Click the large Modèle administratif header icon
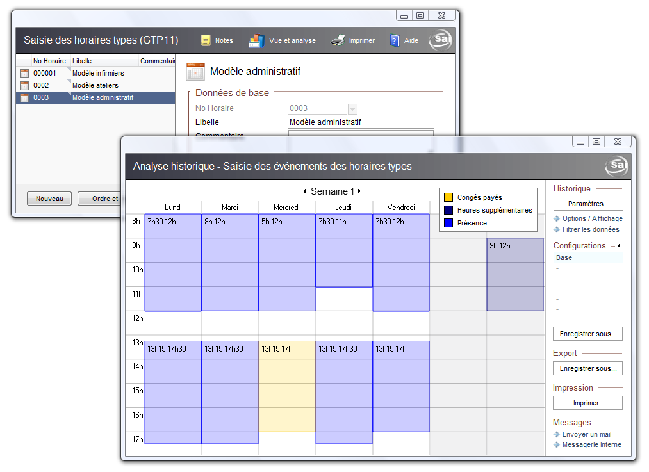Image resolution: width=649 pixels, height=472 pixels. [x=195, y=72]
